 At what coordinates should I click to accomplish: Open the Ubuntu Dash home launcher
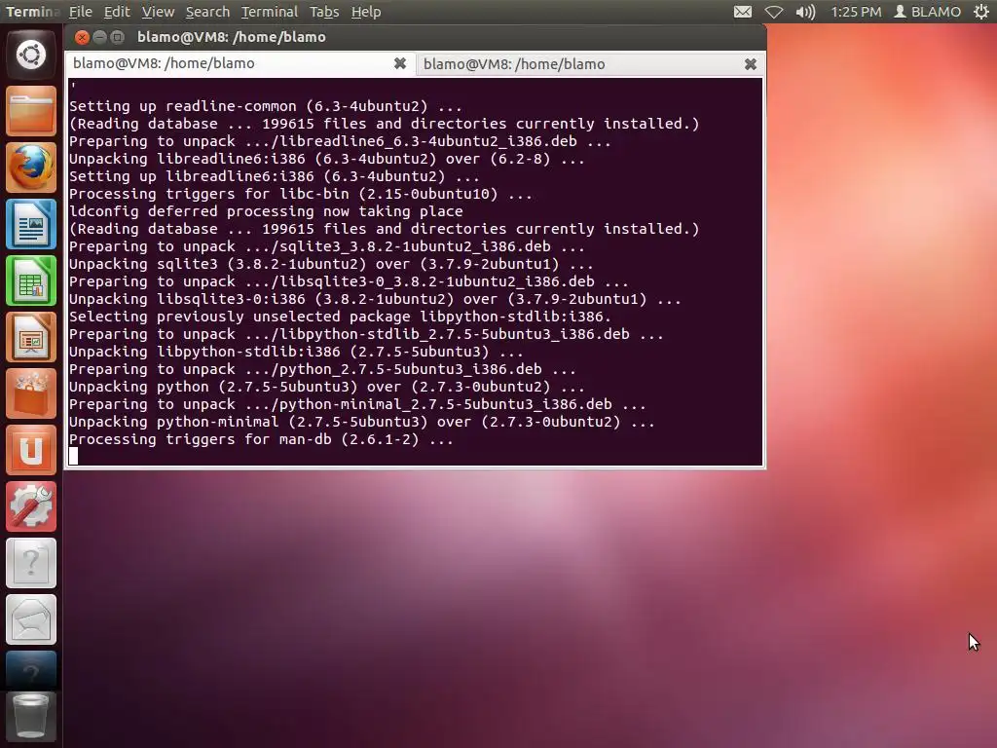31,55
